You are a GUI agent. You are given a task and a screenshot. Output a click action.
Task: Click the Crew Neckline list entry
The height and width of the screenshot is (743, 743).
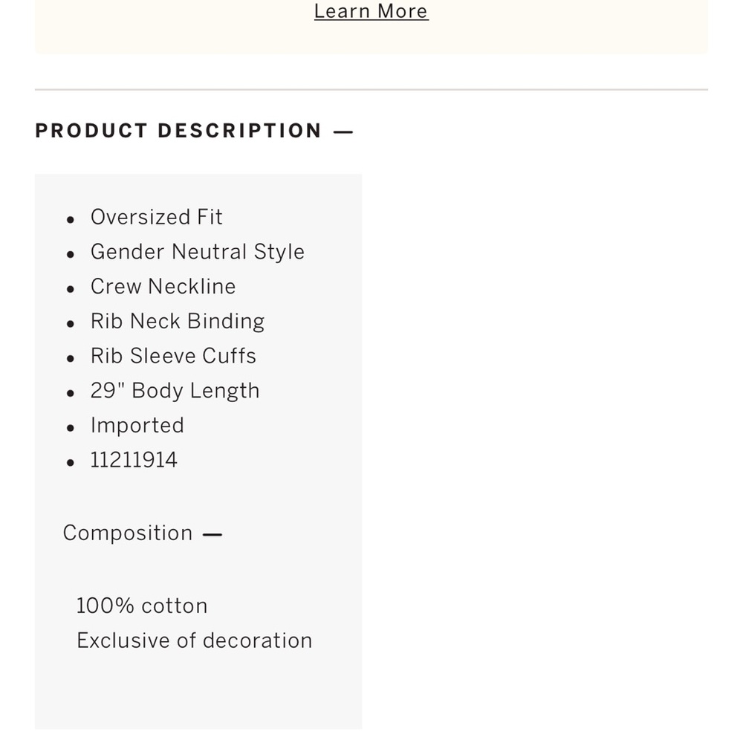(x=163, y=286)
